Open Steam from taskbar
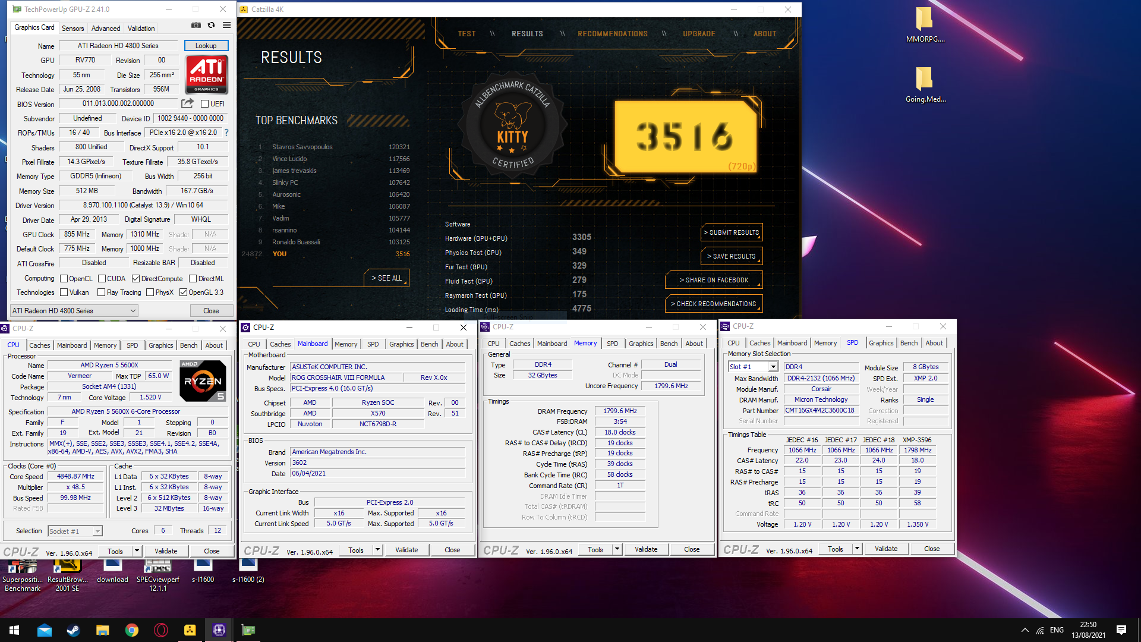Image resolution: width=1141 pixels, height=642 pixels. click(x=73, y=630)
